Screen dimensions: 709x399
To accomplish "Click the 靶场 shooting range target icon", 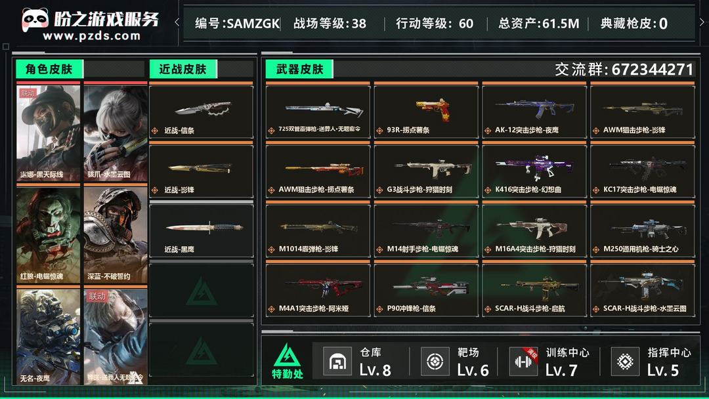I will [435, 362].
